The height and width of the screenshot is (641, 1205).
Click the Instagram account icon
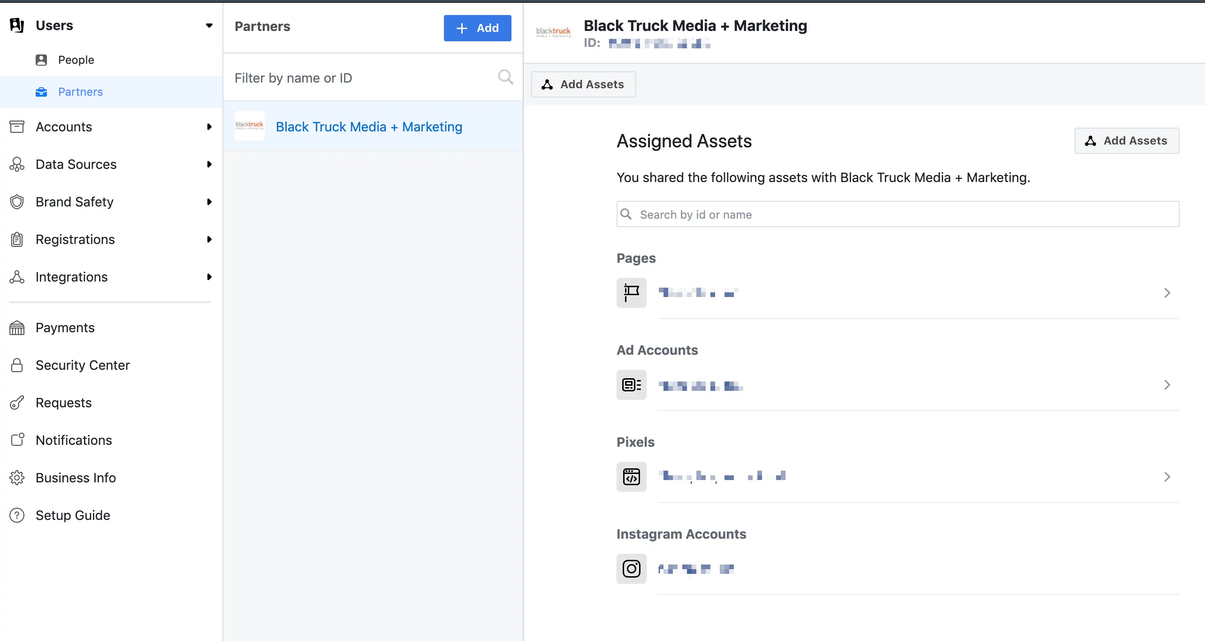tap(631, 569)
